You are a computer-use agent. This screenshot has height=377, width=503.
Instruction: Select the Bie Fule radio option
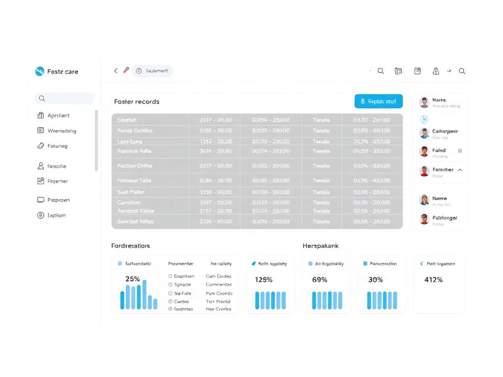coord(170,294)
